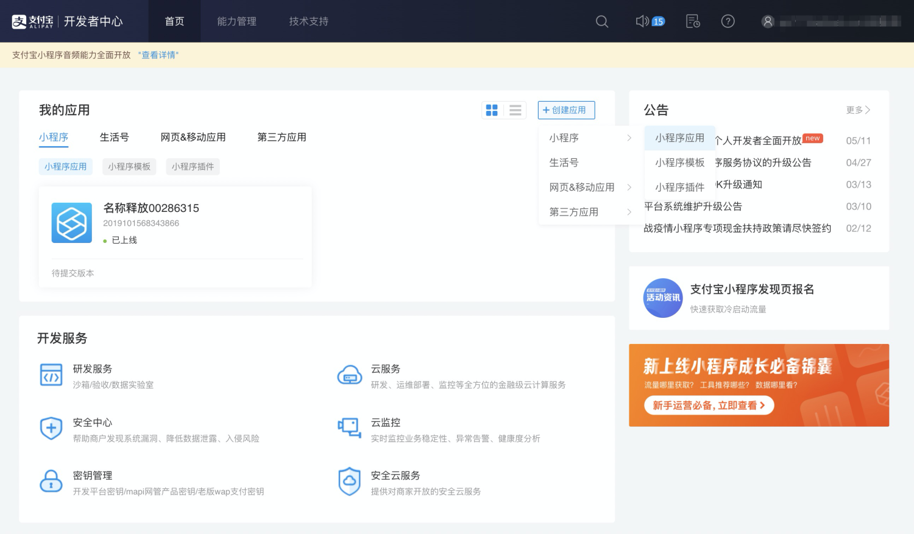Click the 活动资讯 round badge icon
The height and width of the screenshot is (534, 914).
664,298
